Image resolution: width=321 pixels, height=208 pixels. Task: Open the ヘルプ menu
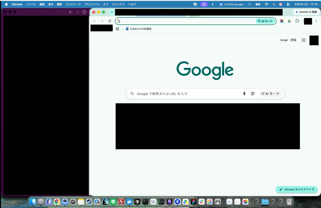[132, 4]
